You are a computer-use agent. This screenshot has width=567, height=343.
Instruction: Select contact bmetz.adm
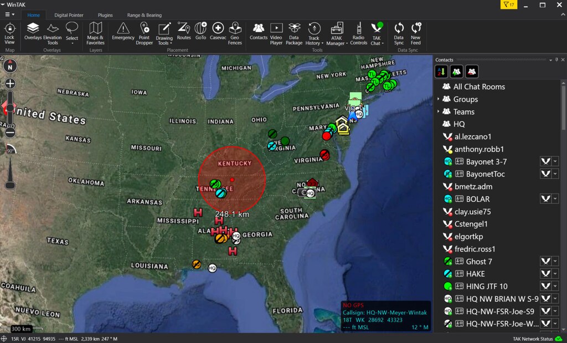[473, 187]
